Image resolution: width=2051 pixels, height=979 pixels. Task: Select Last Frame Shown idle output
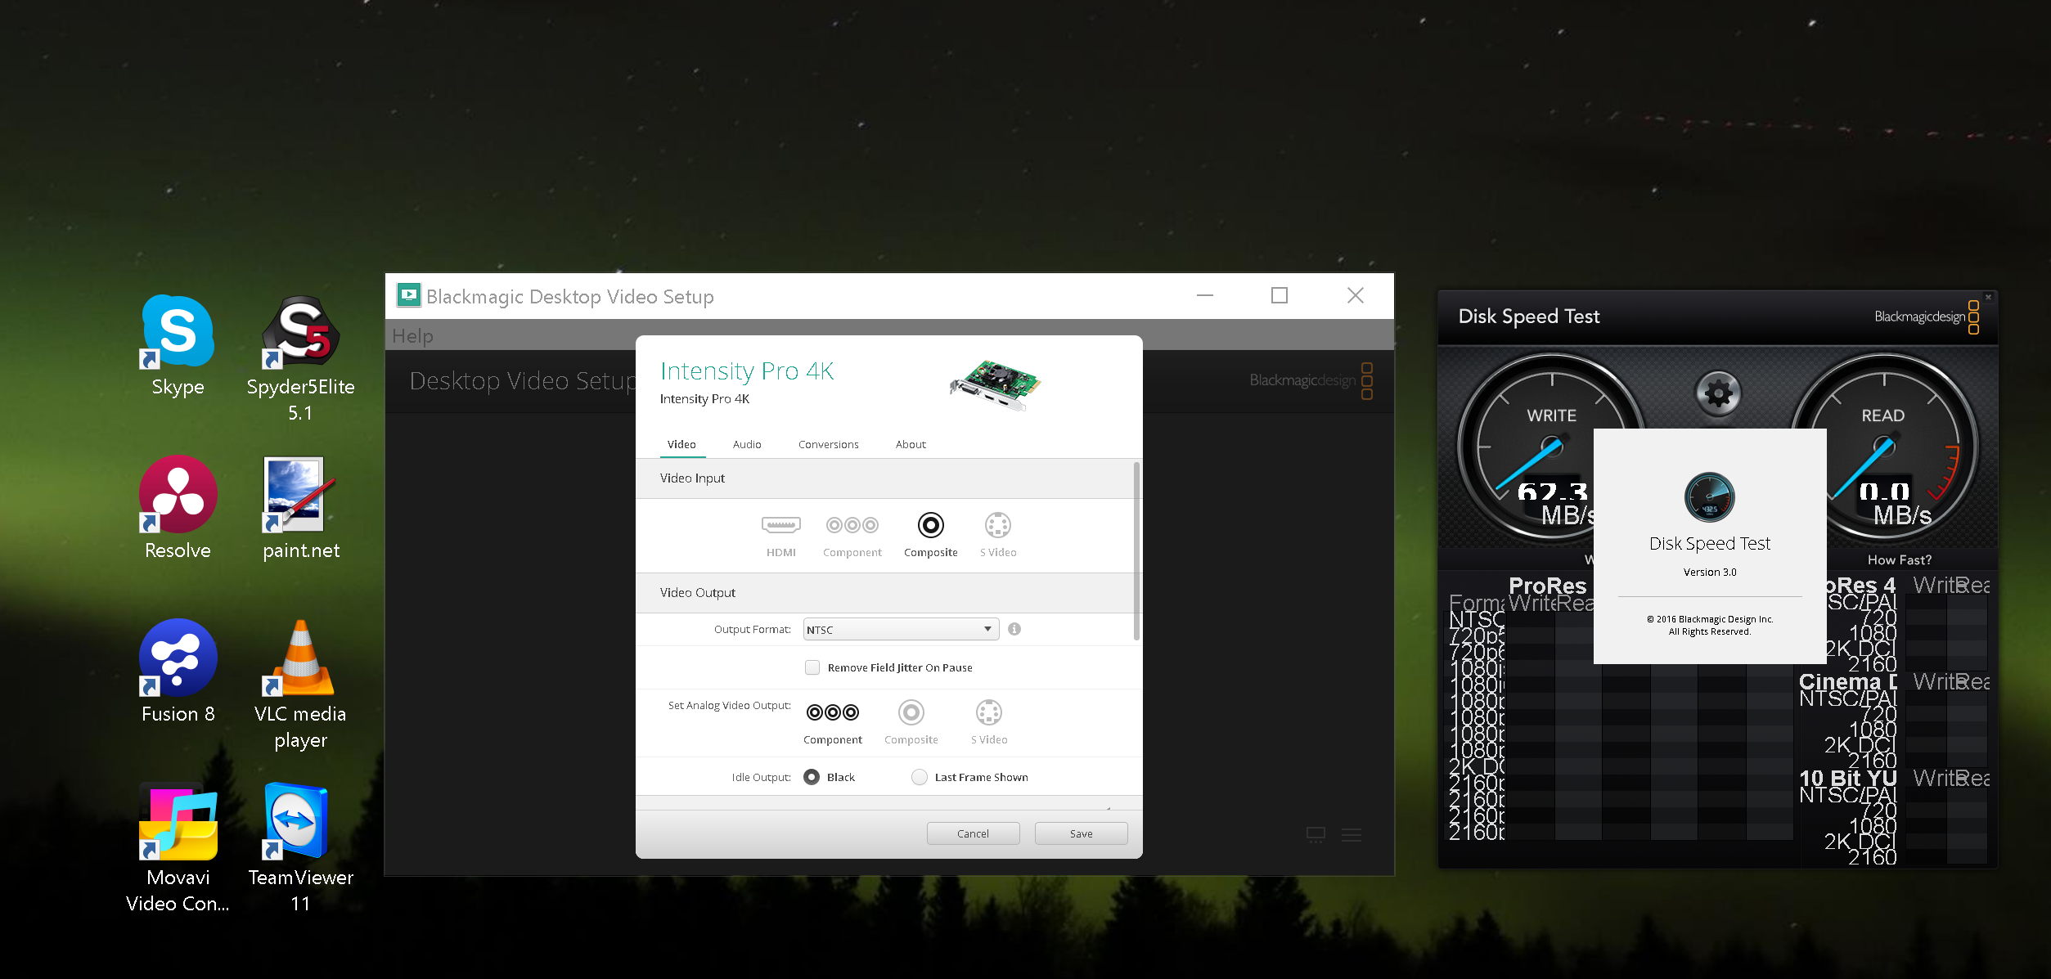pos(920,777)
